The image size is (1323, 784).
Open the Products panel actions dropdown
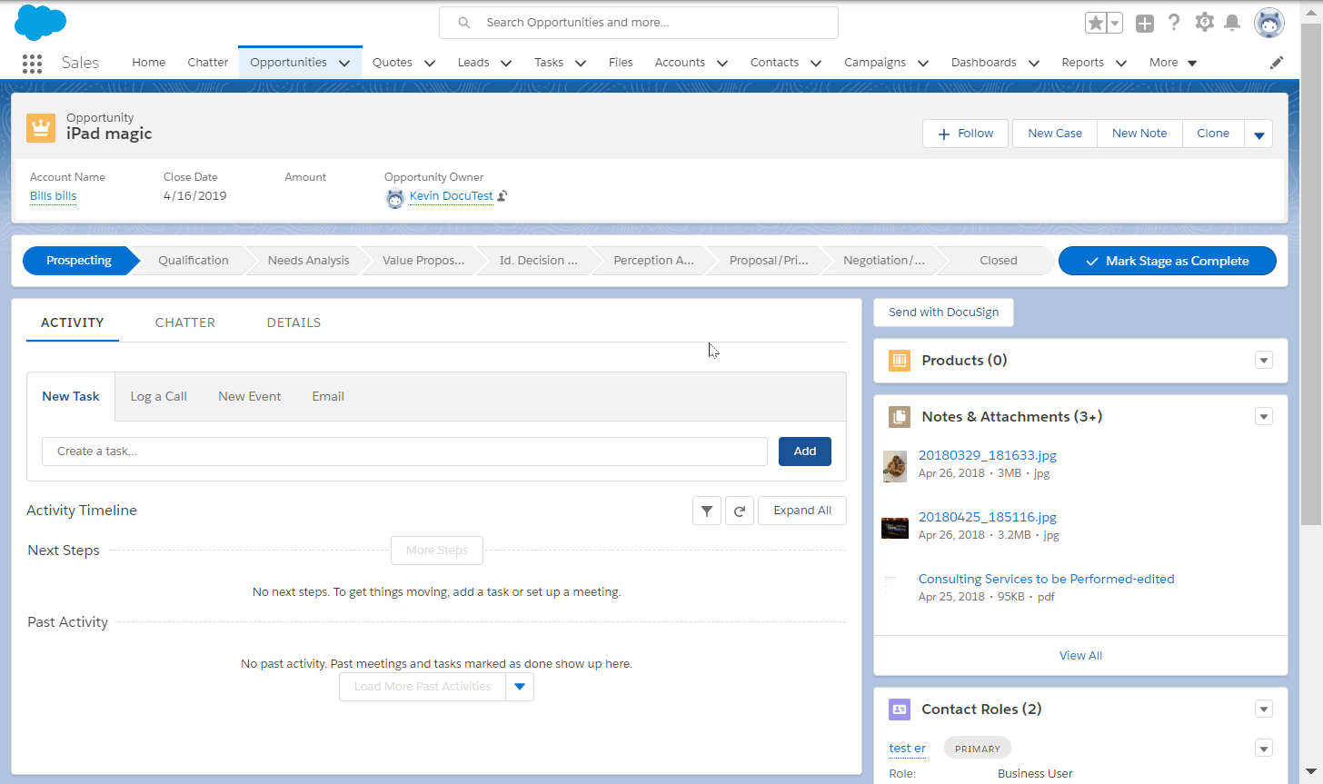point(1264,360)
